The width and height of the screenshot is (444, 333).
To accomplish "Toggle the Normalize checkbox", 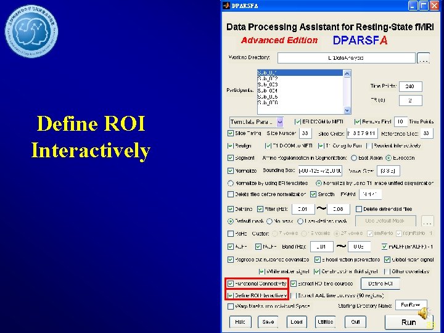I will [231, 171].
